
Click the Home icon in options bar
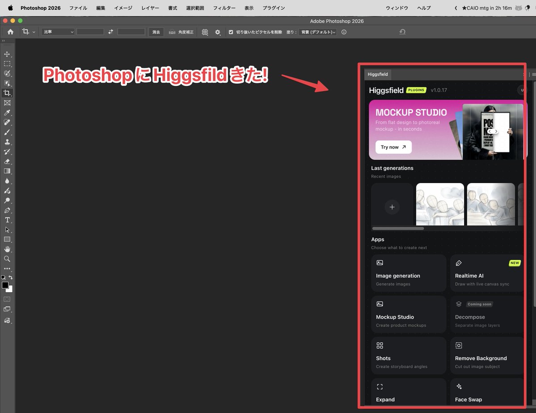pos(10,32)
